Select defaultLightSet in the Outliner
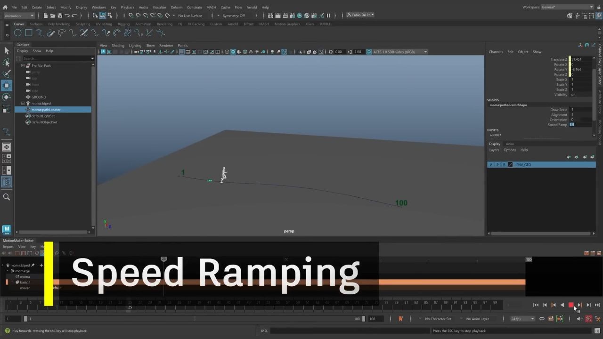This screenshot has width=603, height=339. 43,116
